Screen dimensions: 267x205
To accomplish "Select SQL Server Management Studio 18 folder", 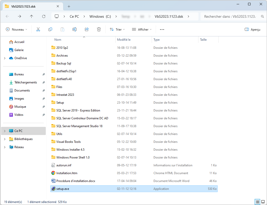I will click(x=134, y=126).
